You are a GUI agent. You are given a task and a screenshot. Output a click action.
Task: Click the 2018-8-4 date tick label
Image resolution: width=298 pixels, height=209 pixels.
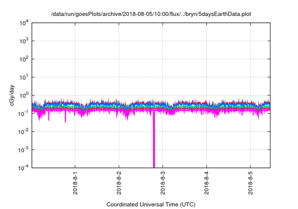(x=207, y=183)
